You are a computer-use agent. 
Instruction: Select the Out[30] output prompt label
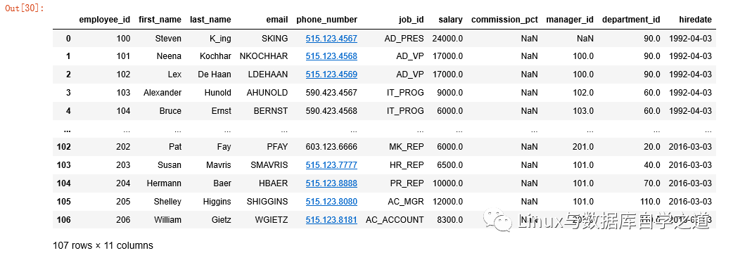[25, 8]
